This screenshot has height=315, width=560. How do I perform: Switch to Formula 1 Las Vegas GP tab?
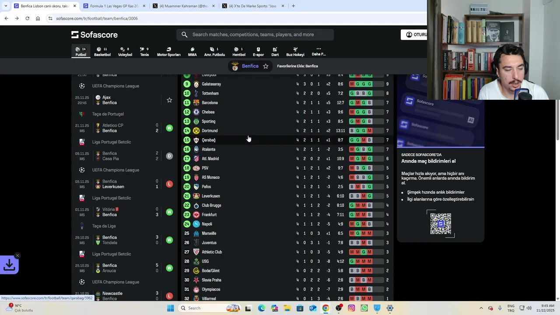114,6
